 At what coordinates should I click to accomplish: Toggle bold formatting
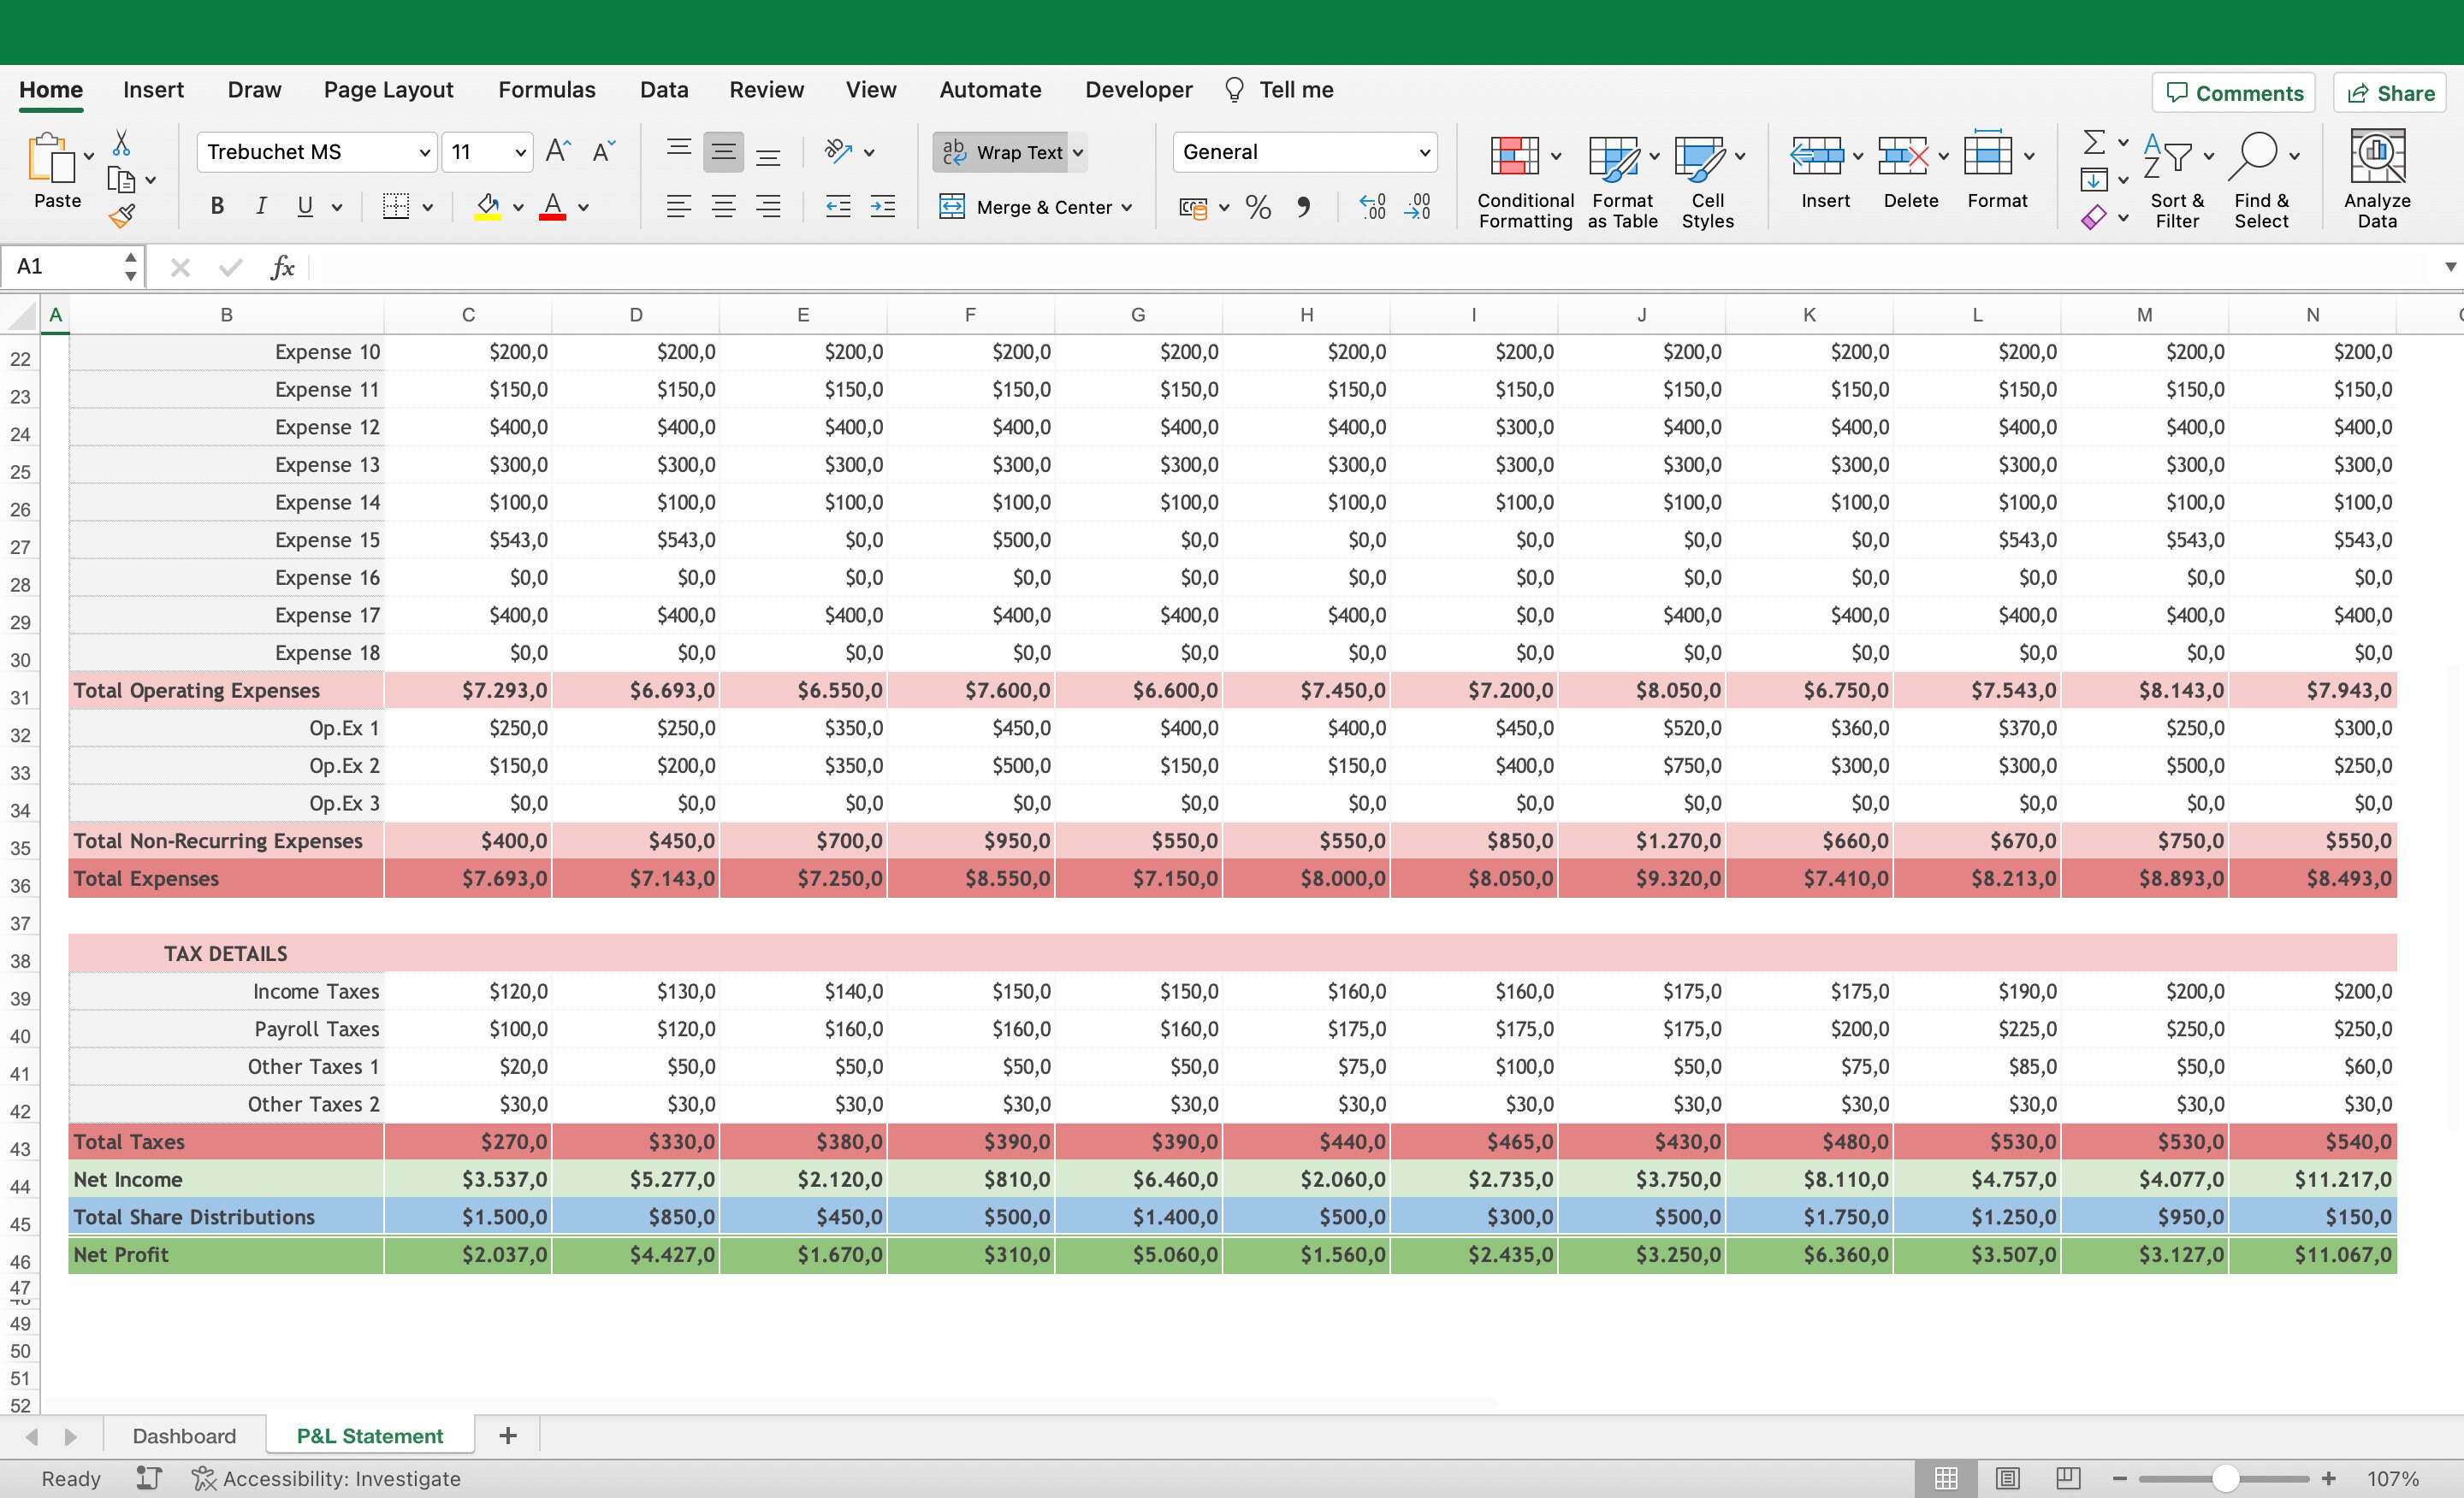216,206
